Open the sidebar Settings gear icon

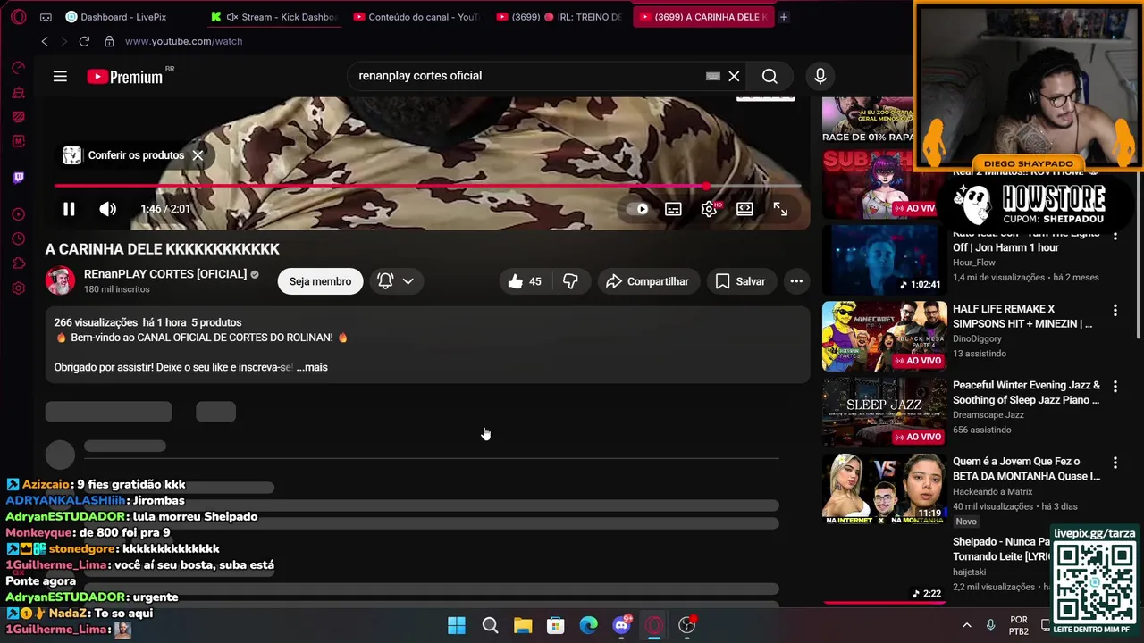[19, 288]
